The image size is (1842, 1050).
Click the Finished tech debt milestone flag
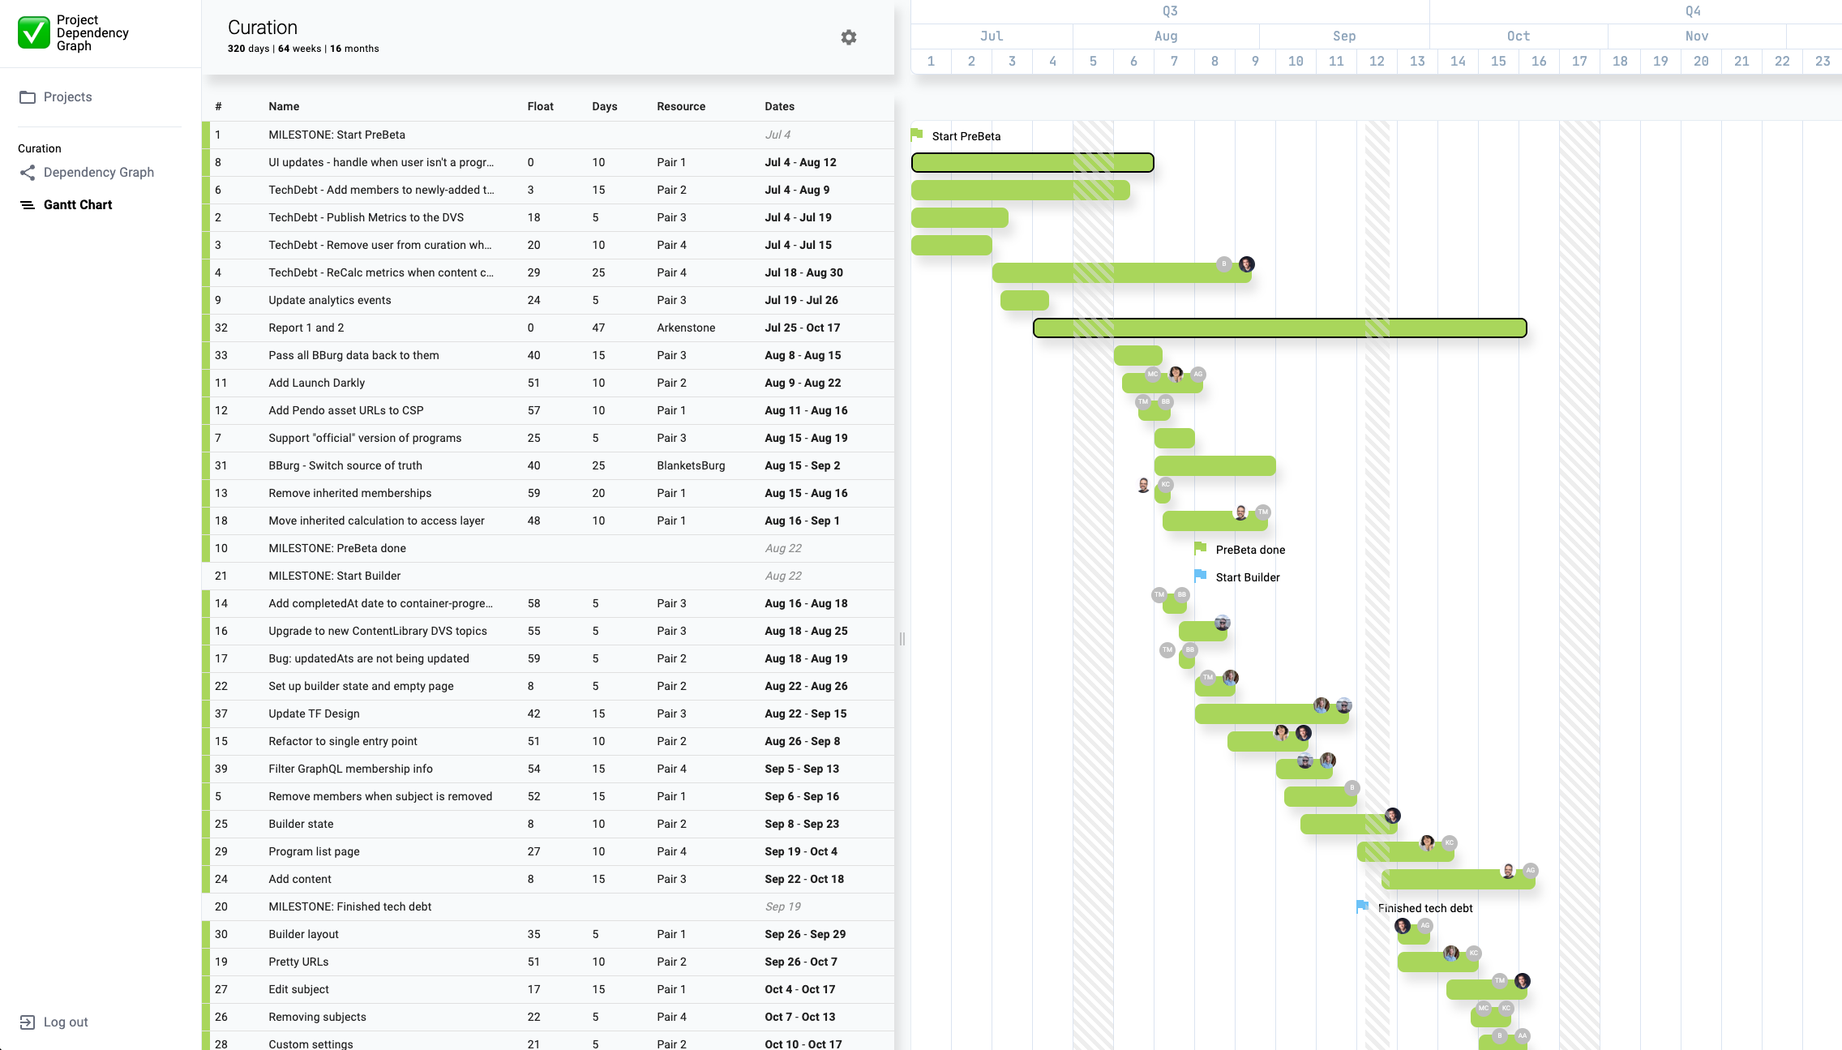(x=1360, y=906)
